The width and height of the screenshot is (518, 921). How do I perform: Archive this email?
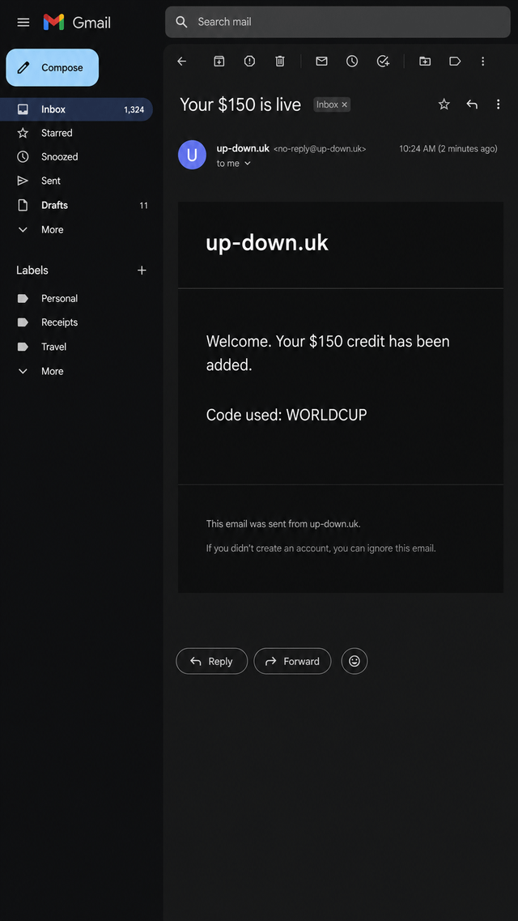point(219,61)
